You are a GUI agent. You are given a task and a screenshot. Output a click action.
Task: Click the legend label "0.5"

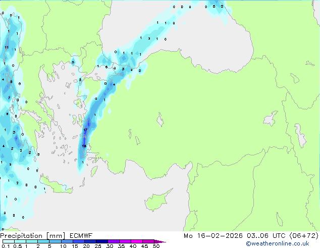(x=17, y=246)
